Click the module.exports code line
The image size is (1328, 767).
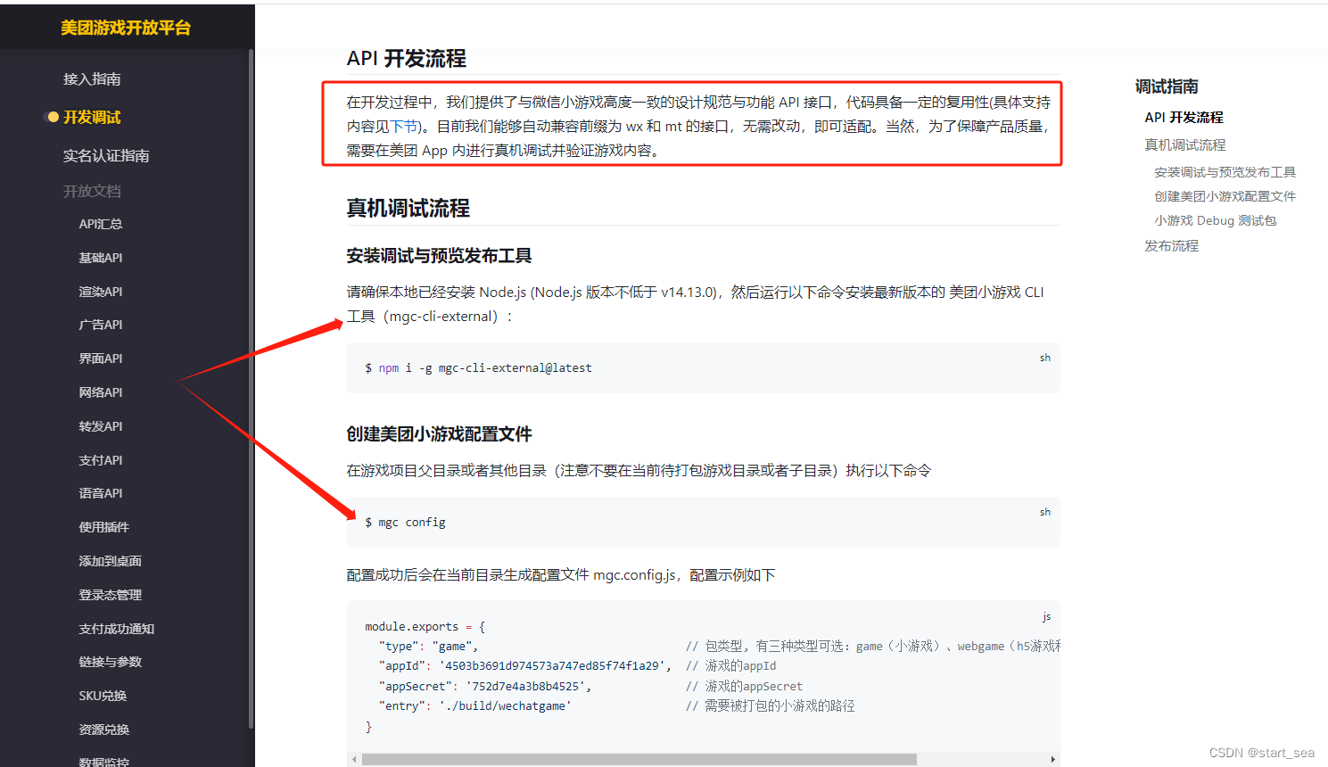point(425,626)
